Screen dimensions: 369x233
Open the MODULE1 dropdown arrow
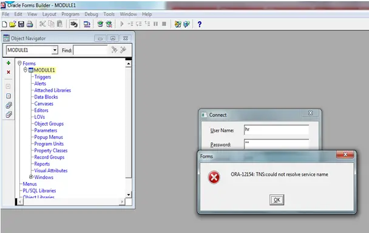(x=55, y=50)
